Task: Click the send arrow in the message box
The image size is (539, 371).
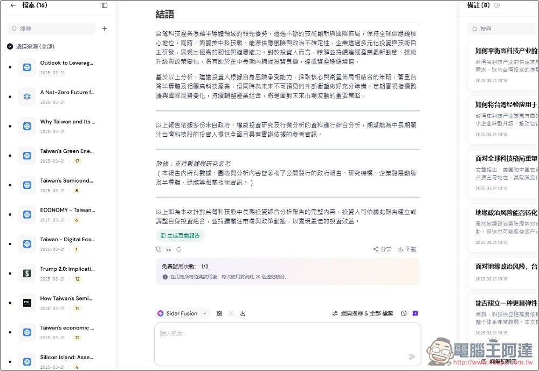Action: click(x=412, y=356)
